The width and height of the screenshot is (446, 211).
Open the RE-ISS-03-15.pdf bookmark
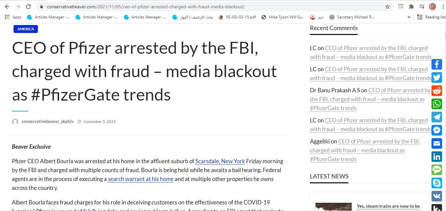(237, 17)
